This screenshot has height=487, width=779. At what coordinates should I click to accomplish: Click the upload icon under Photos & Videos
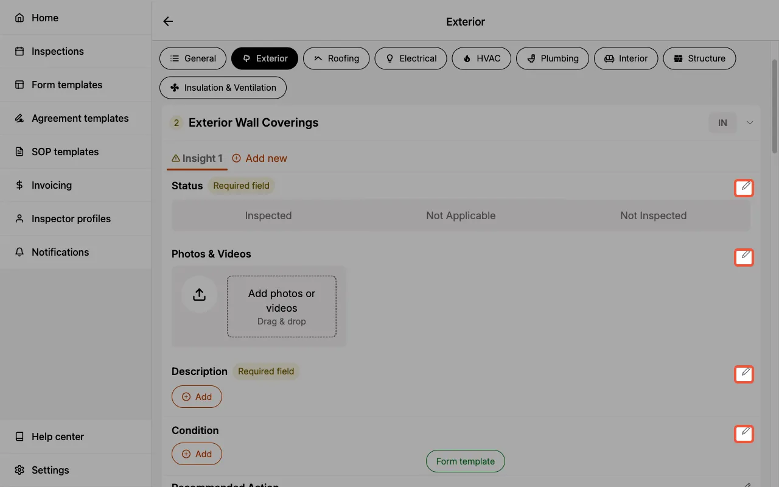click(x=199, y=294)
